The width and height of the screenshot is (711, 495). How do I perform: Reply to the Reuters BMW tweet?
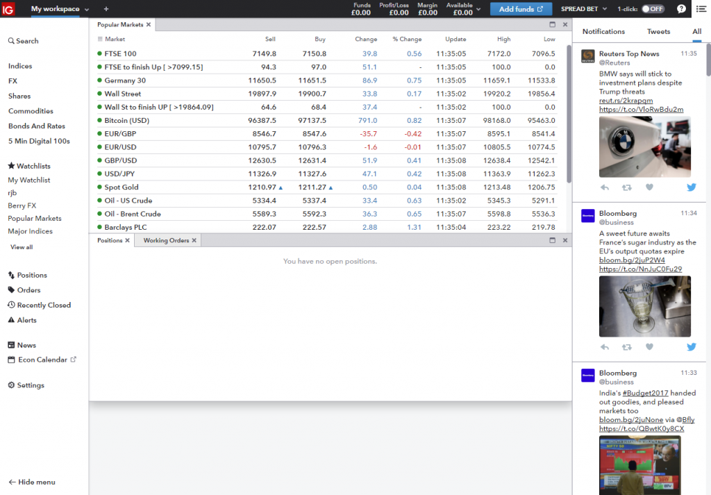605,187
